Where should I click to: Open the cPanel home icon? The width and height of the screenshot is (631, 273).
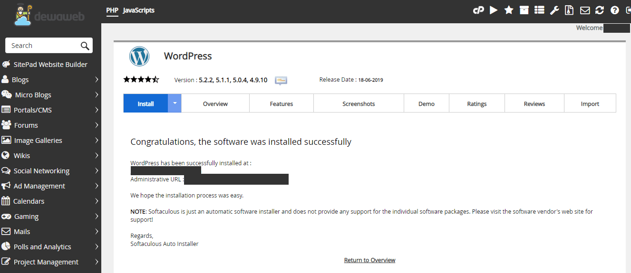tap(478, 10)
